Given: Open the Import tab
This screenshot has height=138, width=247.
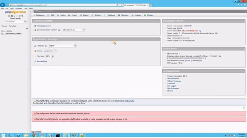Looking at the screenshot, I should (x=84, y=15).
